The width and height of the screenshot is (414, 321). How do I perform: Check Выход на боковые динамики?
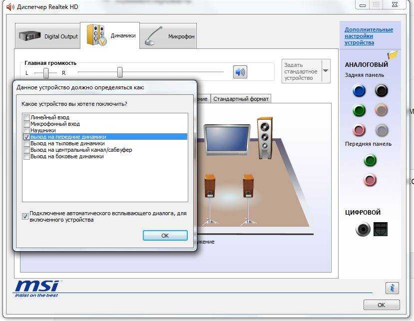click(x=26, y=156)
